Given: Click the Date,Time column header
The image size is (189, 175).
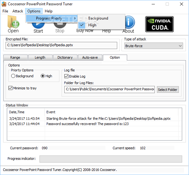Looking at the screenshot, I should click(x=26, y=112).
